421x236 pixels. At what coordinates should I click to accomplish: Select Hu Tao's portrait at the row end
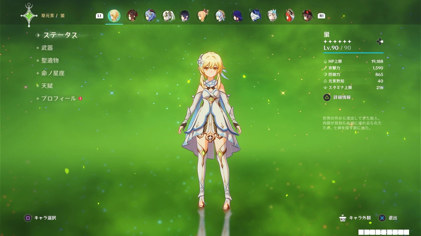[307, 16]
